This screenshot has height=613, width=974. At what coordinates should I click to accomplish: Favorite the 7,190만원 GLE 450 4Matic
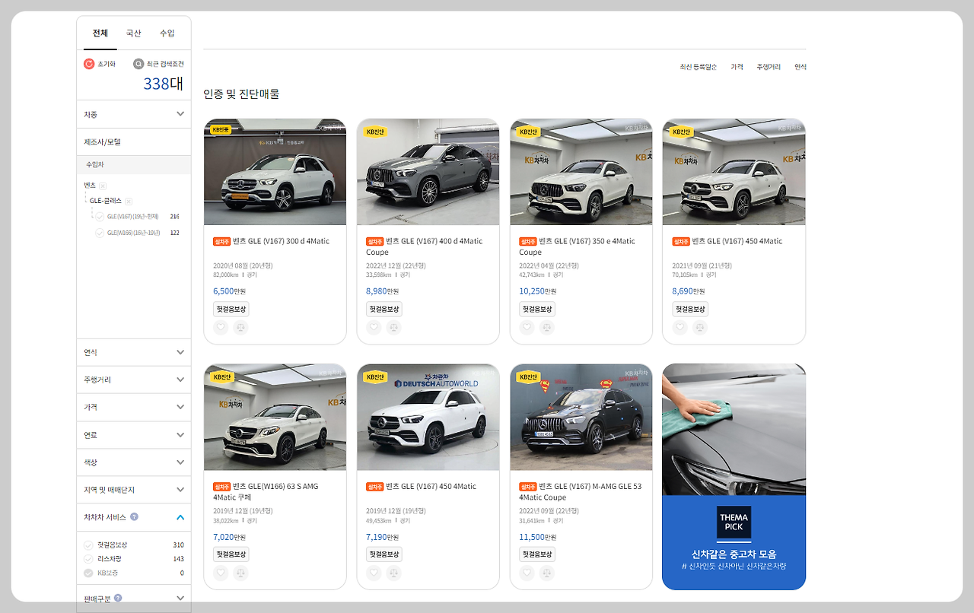(374, 573)
